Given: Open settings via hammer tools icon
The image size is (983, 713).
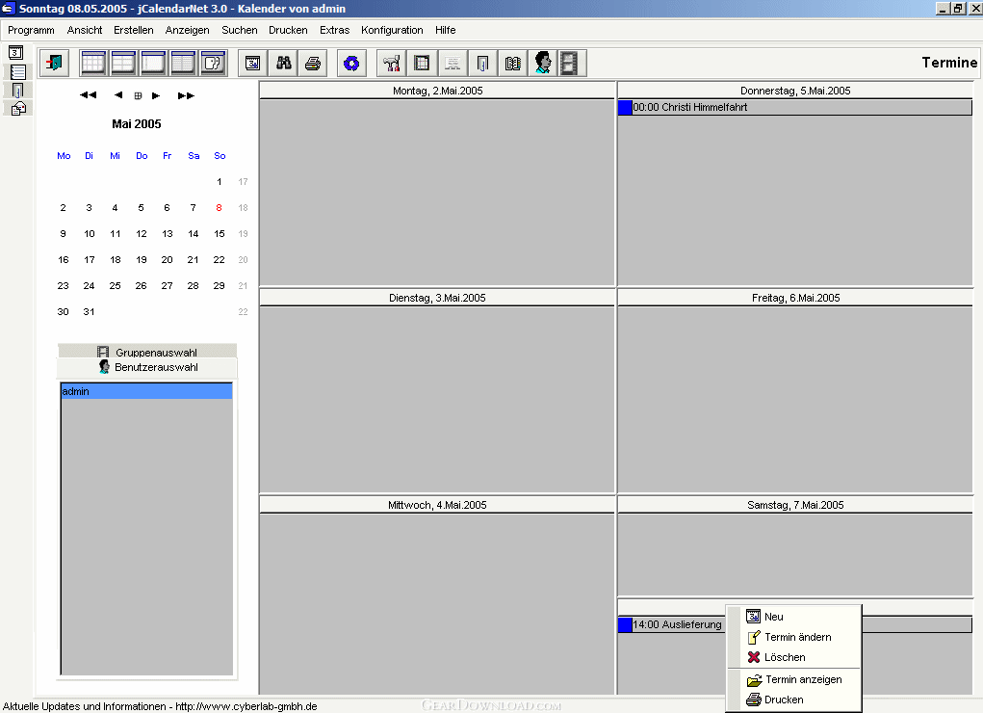Looking at the screenshot, I should [x=392, y=63].
